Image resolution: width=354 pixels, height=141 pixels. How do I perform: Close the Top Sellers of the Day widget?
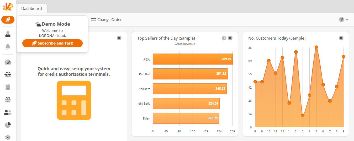(230, 38)
